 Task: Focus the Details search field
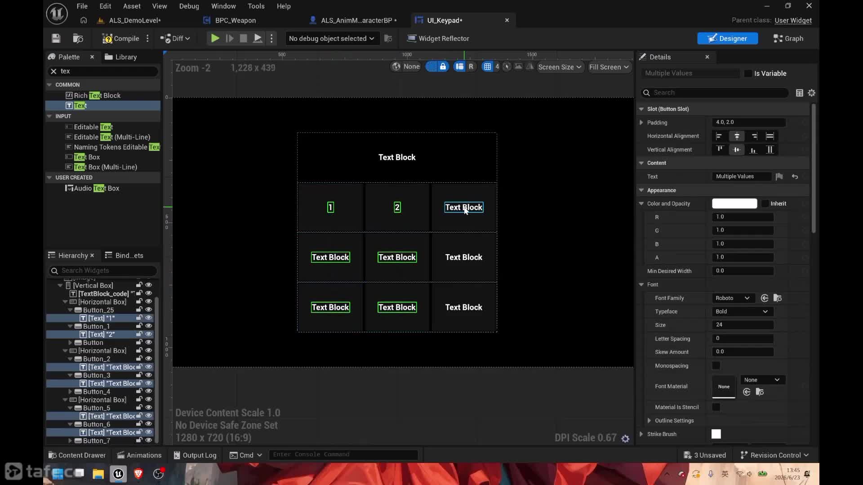pos(715,93)
